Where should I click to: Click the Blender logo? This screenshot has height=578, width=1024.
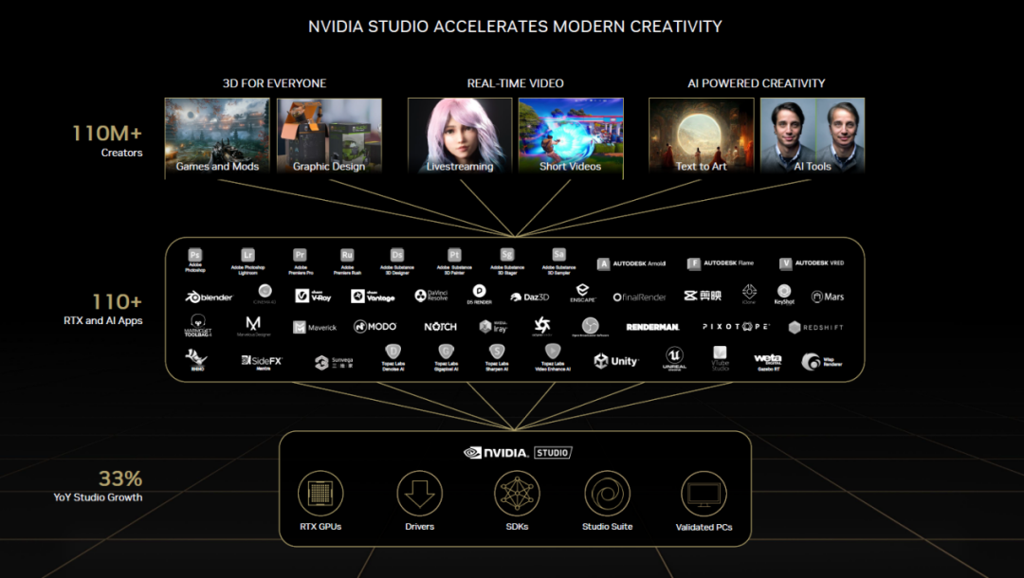(x=209, y=297)
